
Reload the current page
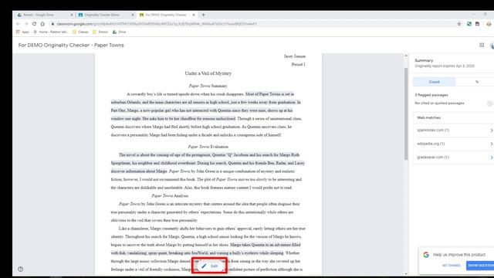click(34, 24)
